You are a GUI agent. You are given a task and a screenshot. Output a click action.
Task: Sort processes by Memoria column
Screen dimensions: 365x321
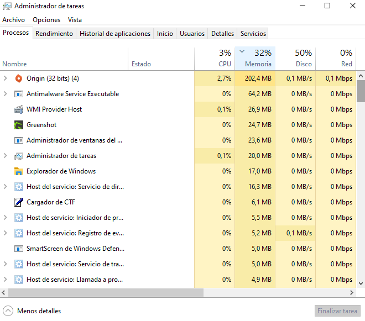point(258,64)
